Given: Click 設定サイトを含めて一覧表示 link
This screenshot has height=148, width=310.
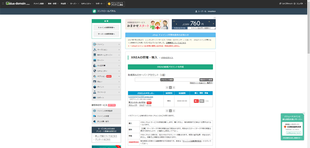Looking at the screenshot, I should click(x=201, y=83).
